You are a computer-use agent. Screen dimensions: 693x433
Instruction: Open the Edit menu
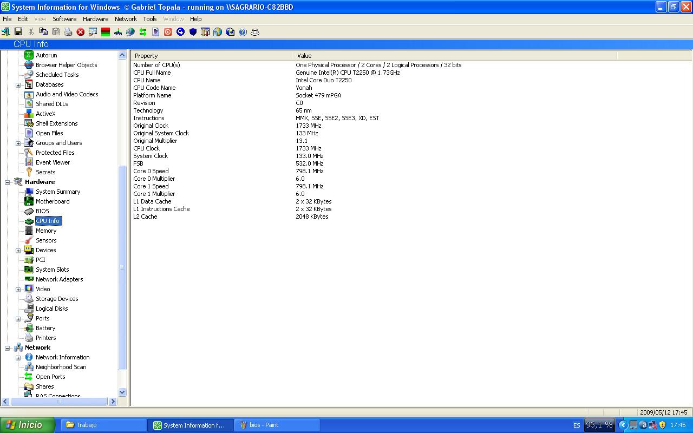pos(23,19)
